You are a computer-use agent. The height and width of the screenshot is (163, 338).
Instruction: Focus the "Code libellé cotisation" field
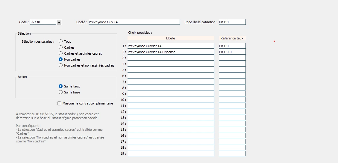click(232, 22)
